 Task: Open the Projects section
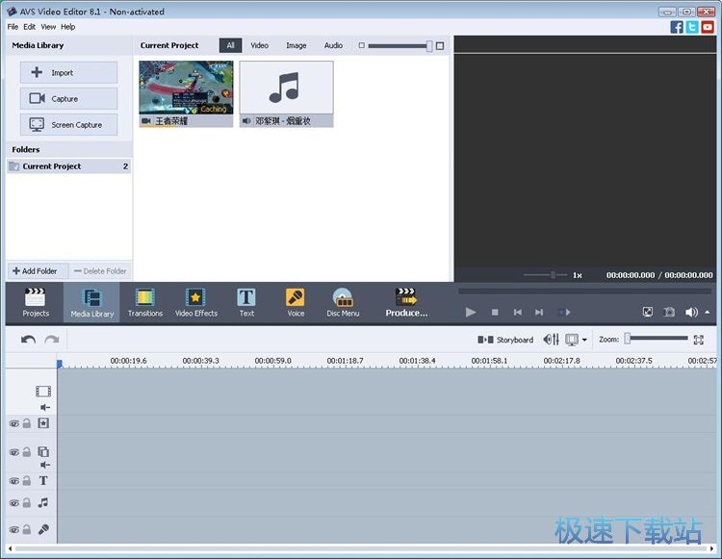coord(36,302)
